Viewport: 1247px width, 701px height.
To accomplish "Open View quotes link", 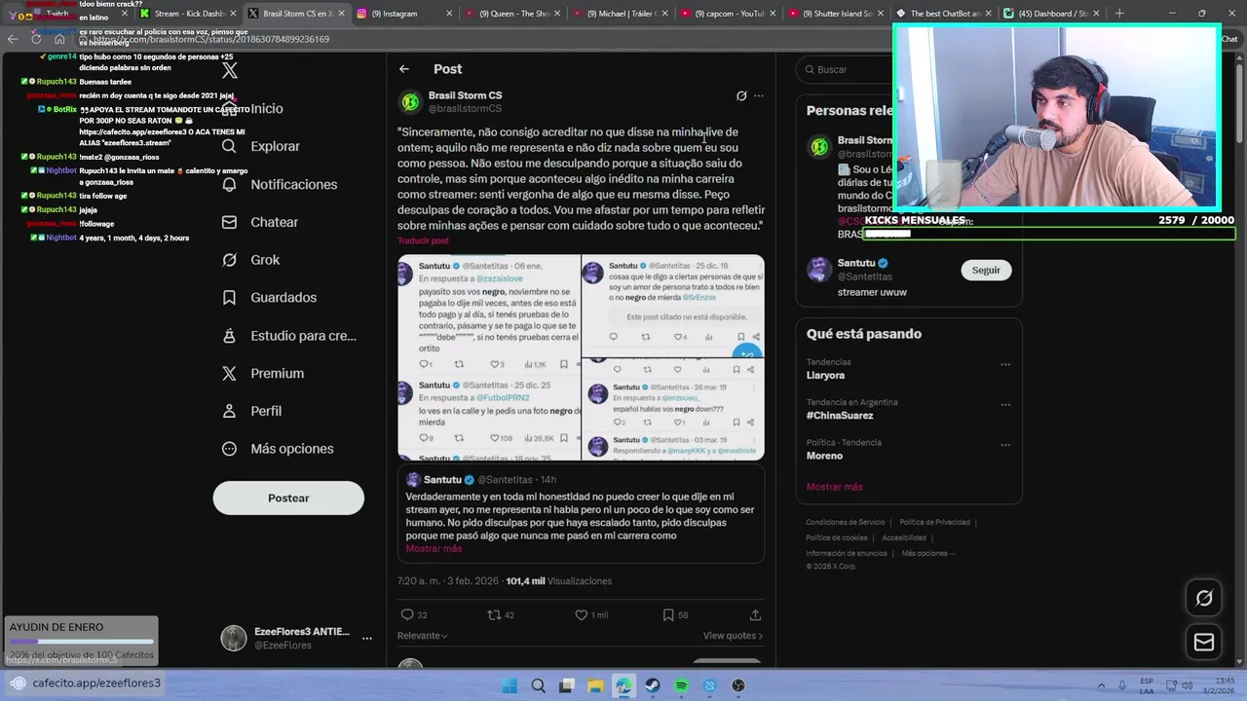I will (733, 636).
